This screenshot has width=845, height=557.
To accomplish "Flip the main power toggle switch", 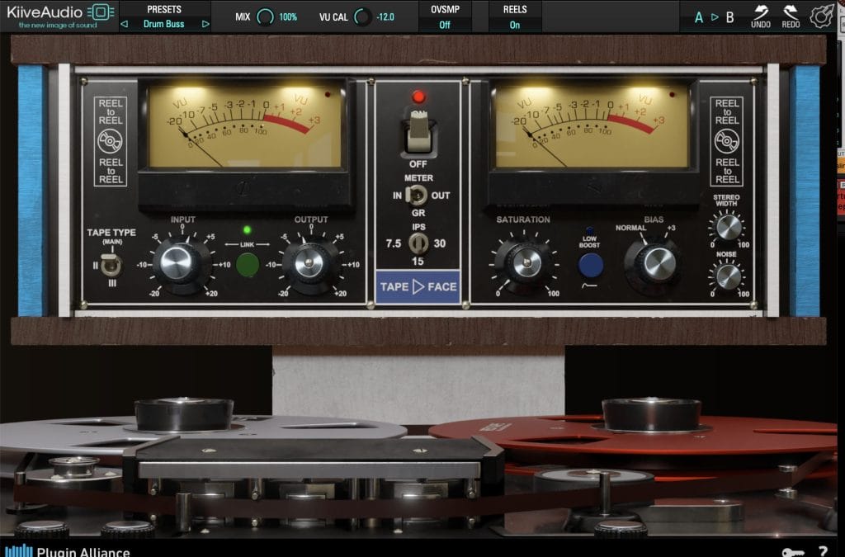I will pos(418,135).
